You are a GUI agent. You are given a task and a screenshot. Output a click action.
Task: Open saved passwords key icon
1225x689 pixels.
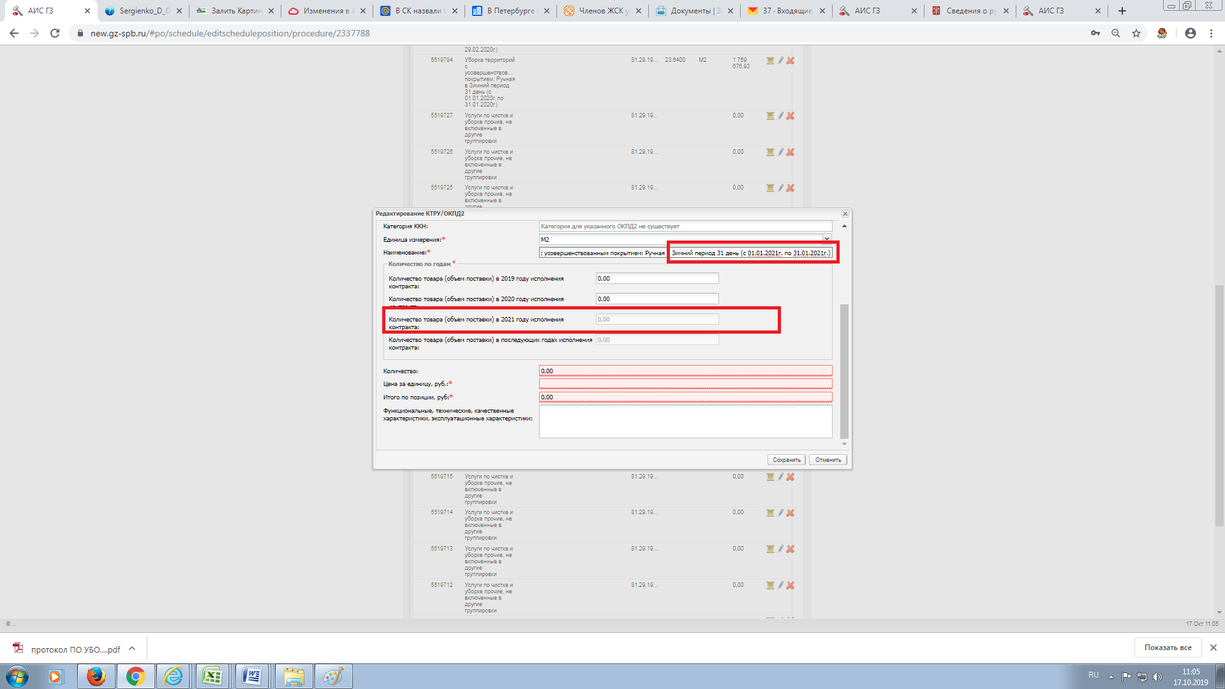[x=1095, y=33]
